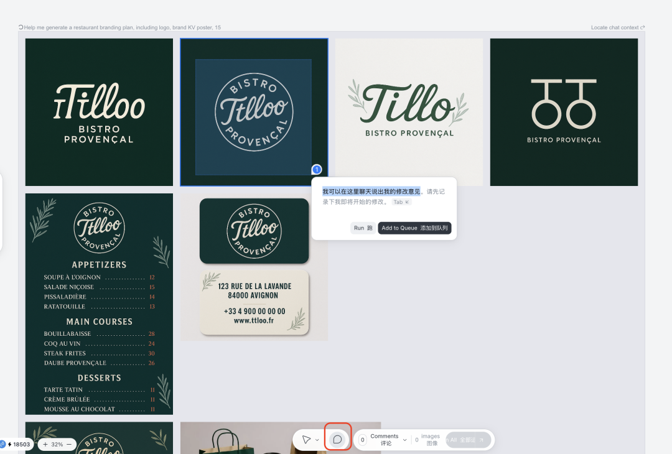672x454 pixels.
Task: Open the 18503 credits counter
Action: [19, 445]
